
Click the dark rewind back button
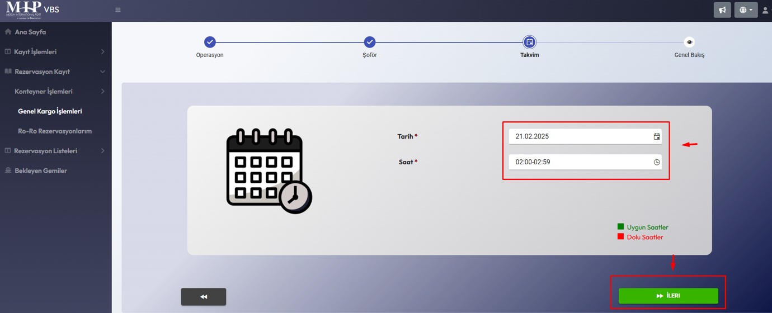pos(204,297)
